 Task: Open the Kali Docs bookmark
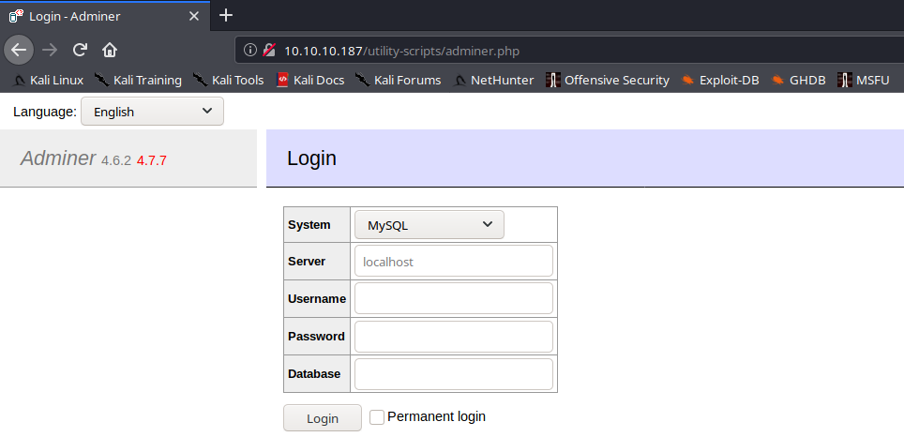(310, 80)
